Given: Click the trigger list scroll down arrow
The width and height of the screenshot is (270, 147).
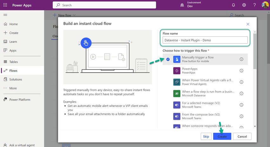Looking at the screenshot, I should click(x=255, y=126).
